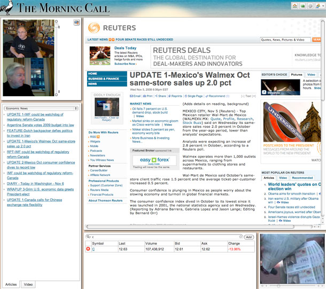This screenshot has width=326, height=289.
Task: Select Recommended tab in Most Popular
Action: (302, 178)
